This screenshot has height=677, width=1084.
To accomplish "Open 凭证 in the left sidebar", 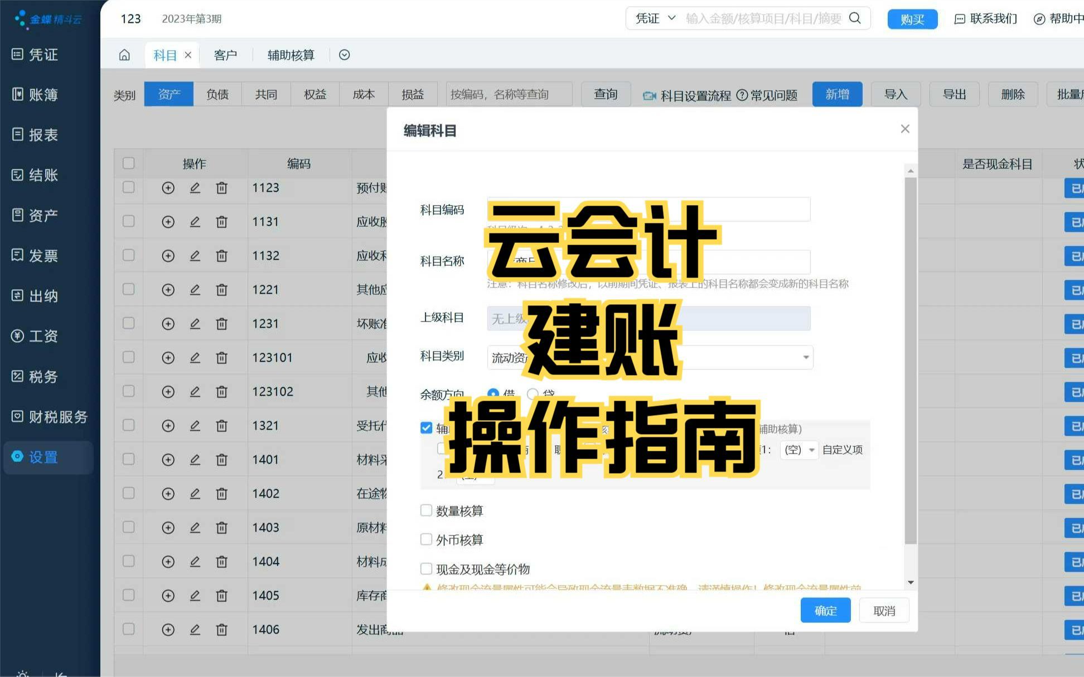I will pos(35,55).
